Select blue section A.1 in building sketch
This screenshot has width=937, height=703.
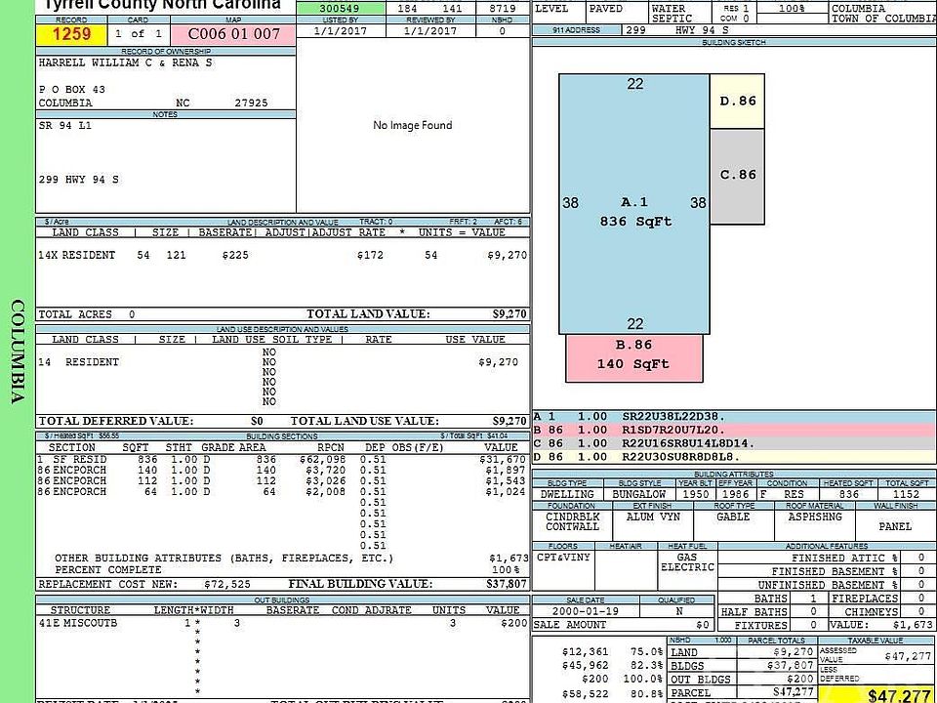634,205
